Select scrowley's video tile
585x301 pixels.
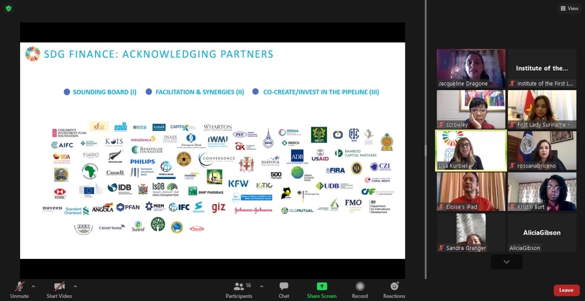click(471, 109)
